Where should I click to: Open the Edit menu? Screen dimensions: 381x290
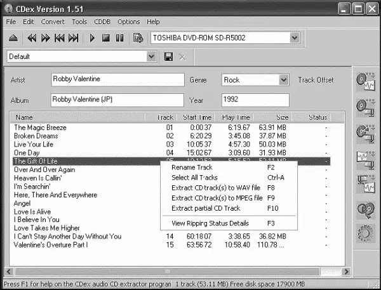pos(28,22)
